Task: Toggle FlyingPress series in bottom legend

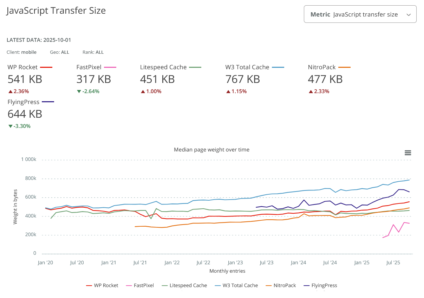Action: 320,285
